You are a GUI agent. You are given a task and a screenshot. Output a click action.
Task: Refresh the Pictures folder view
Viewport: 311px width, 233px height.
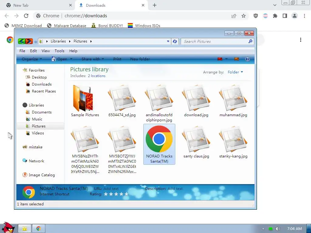[175, 41]
